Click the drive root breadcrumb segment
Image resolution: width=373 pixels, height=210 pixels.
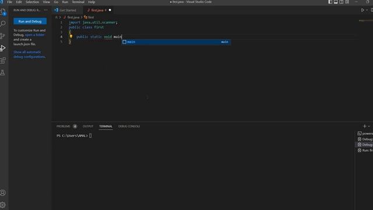[57, 17]
